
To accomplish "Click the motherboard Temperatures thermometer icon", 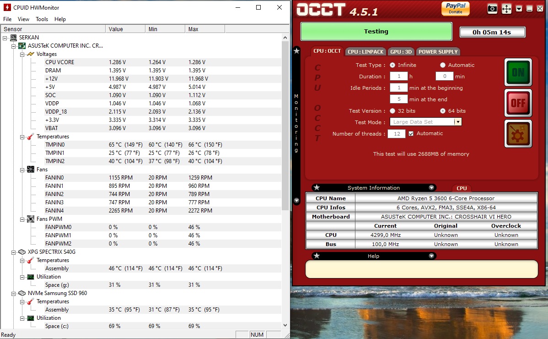I will [x=31, y=137].
